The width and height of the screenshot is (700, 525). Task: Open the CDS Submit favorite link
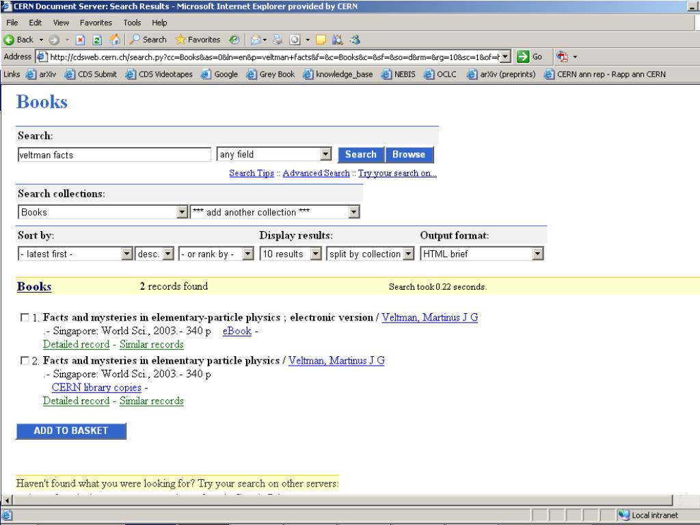click(x=91, y=74)
